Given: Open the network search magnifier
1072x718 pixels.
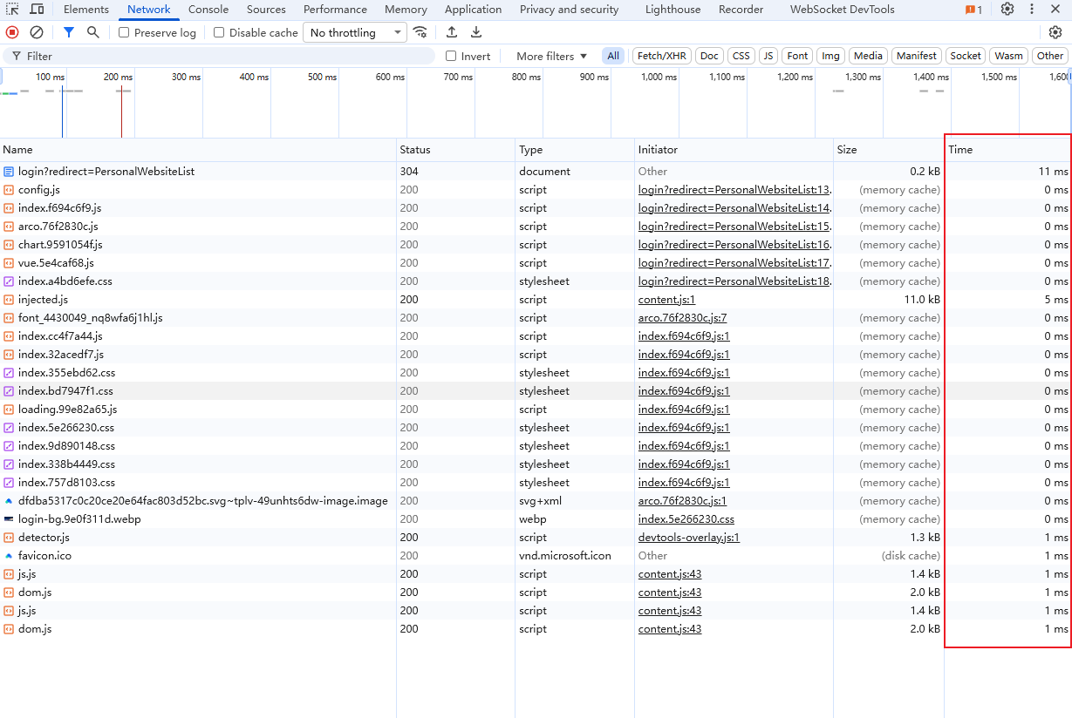Looking at the screenshot, I should click(x=93, y=32).
